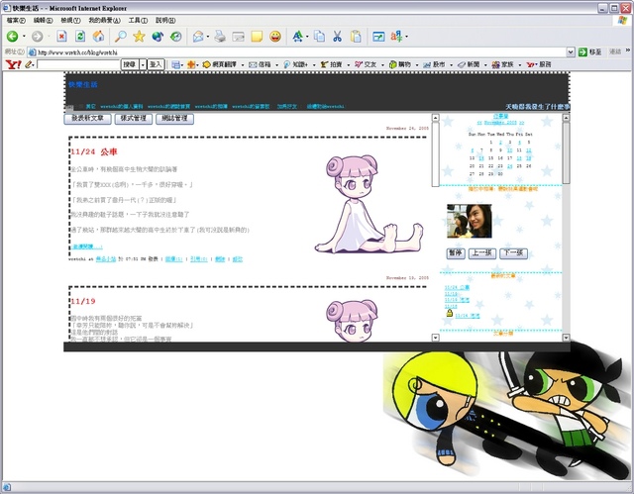Go to next month with calendar >> link

coord(522,123)
